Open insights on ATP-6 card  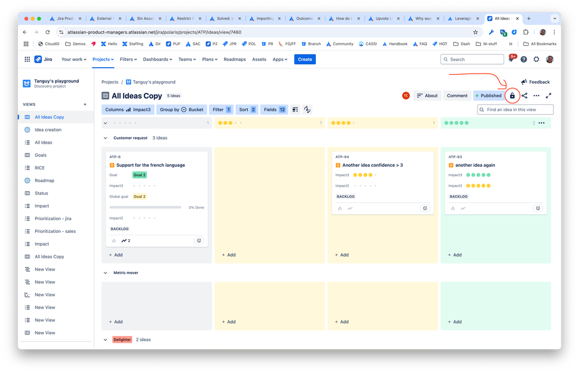click(126, 240)
